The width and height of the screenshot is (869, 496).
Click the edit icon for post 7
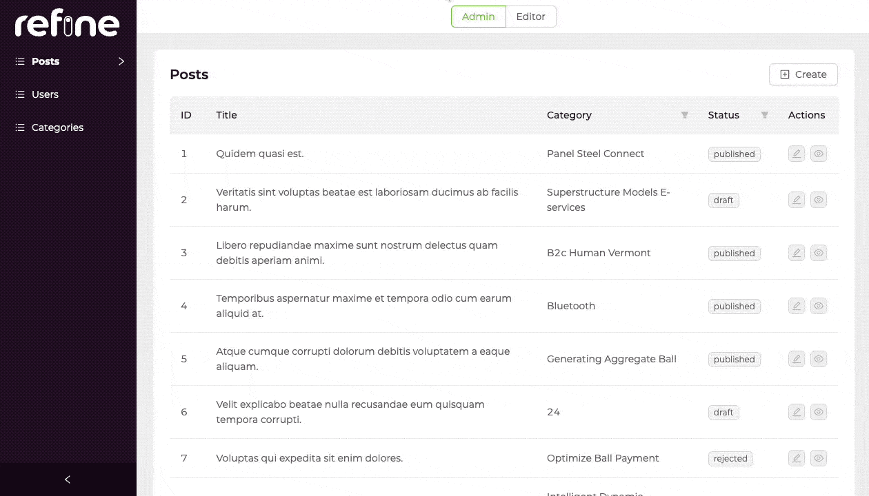point(797,458)
